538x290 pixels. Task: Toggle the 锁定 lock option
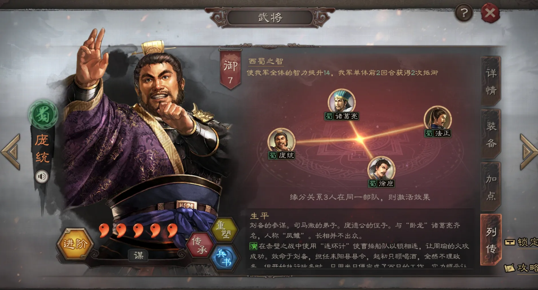click(x=521, y=242)
